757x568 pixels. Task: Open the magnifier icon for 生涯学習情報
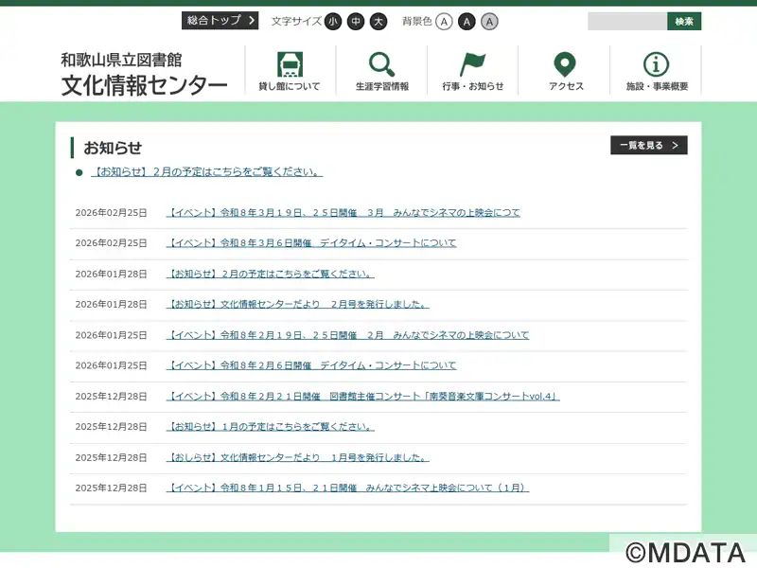tap(381, 64)
